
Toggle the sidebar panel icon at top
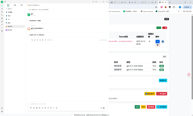pos(5,2)
